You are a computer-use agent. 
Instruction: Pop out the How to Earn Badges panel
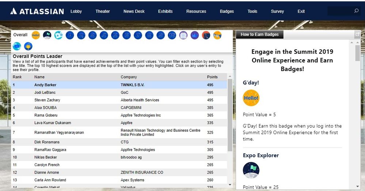point(357,34)
